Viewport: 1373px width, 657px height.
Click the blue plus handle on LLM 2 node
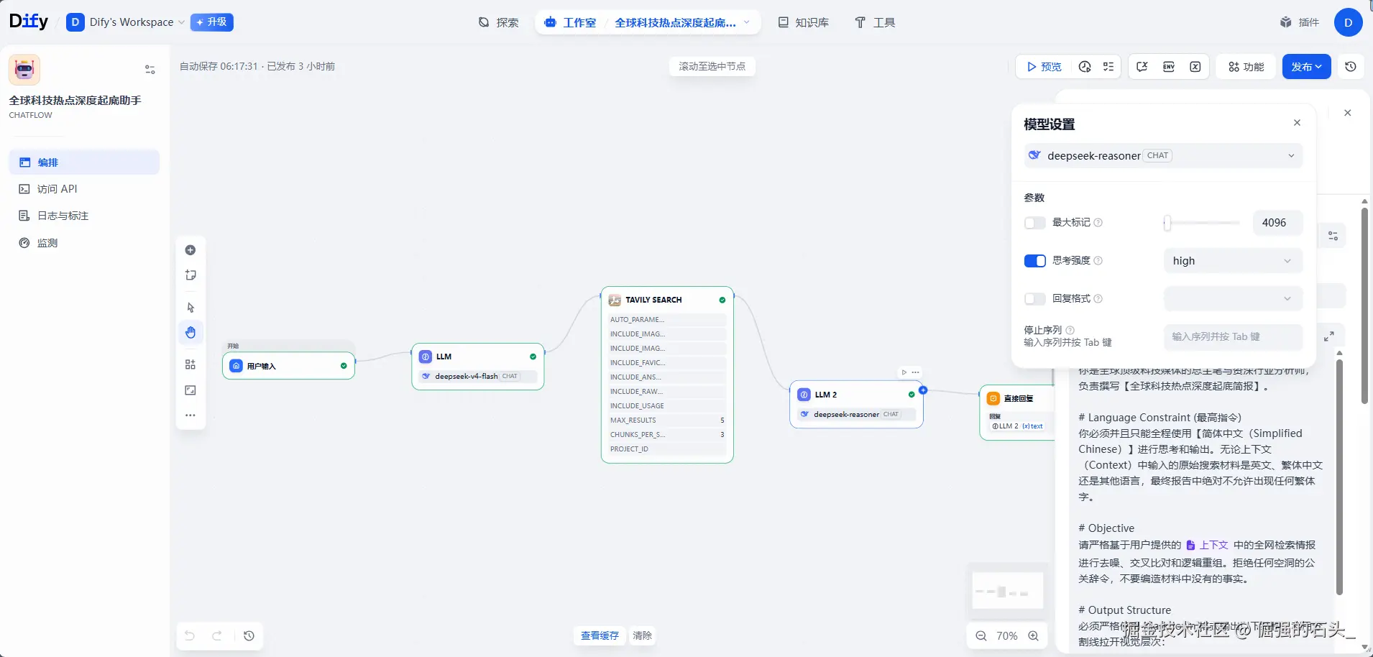(x=923, y=390)
